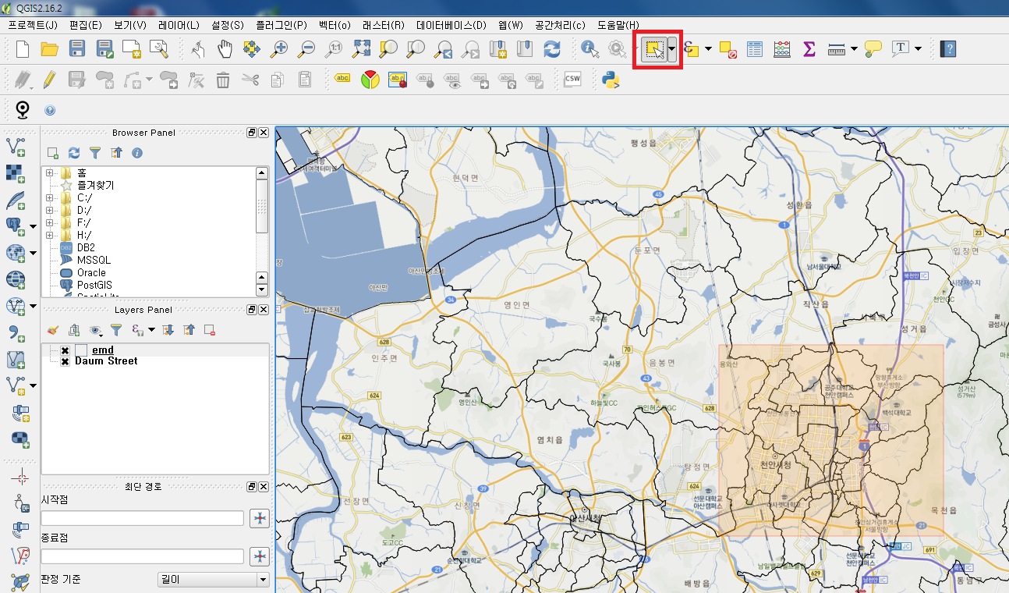This screenshot has height=593, width=1009.
Task: Click Browser Panel filter funnel icon
Action: [95, 153]
